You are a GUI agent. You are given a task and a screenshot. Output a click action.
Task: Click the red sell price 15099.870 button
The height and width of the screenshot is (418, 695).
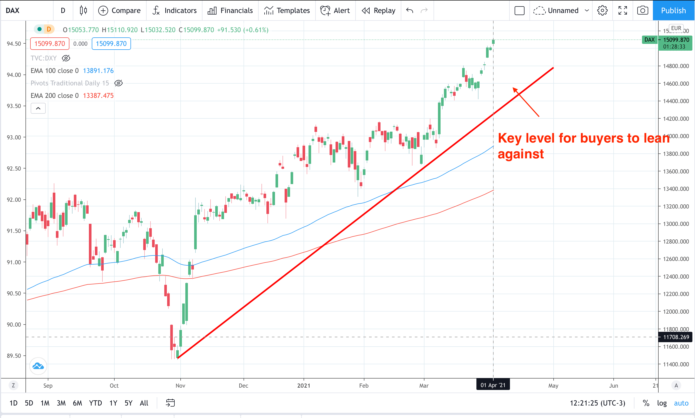[x=50, y=44]
